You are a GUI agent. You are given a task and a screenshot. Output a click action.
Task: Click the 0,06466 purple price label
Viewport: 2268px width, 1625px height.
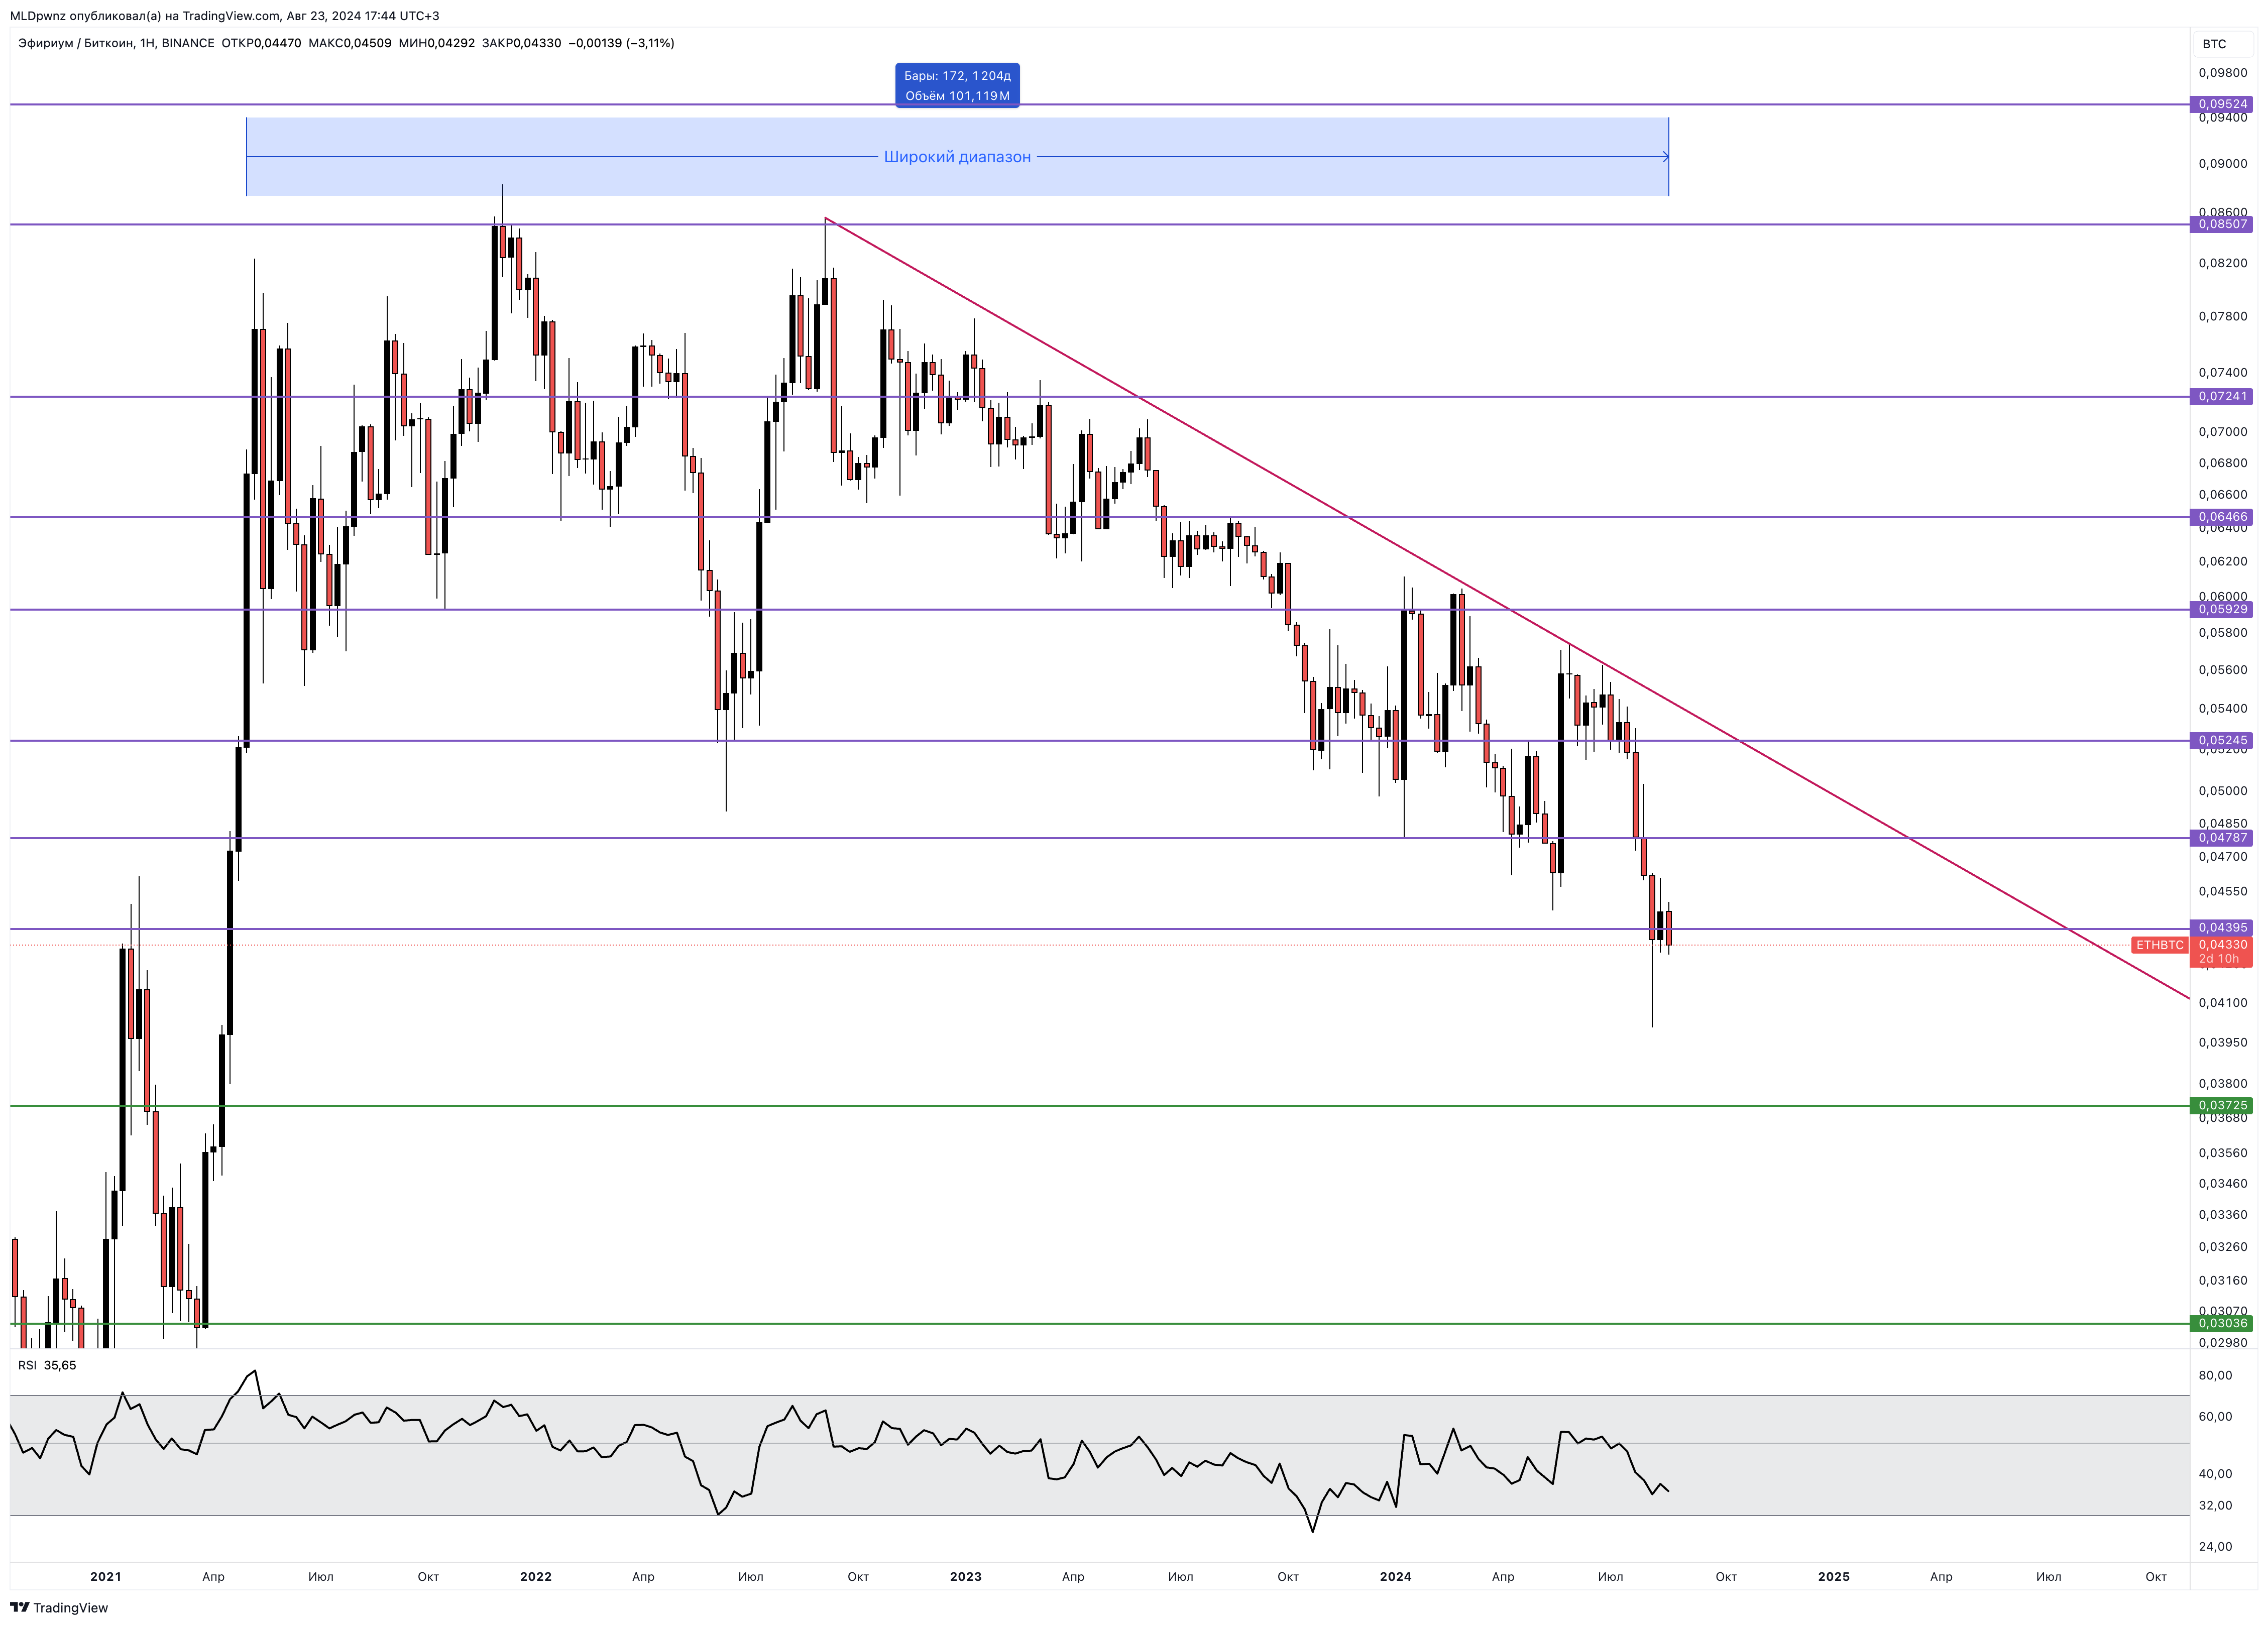tap(2222, 517)
